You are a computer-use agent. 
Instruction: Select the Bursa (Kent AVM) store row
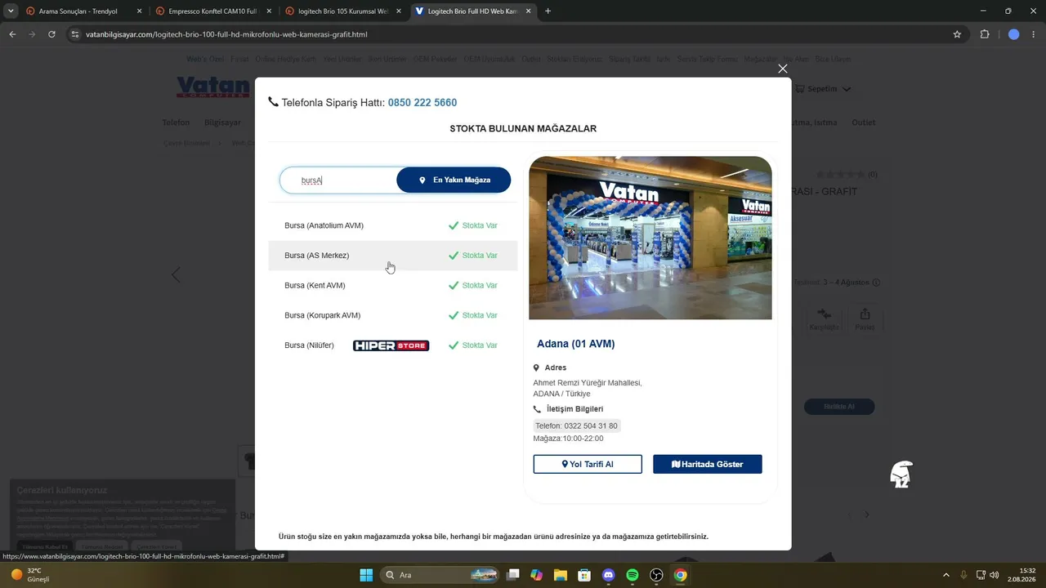[393, 286]
